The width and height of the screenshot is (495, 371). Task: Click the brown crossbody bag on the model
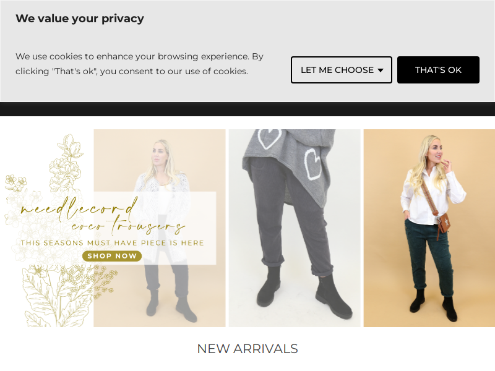444,223
